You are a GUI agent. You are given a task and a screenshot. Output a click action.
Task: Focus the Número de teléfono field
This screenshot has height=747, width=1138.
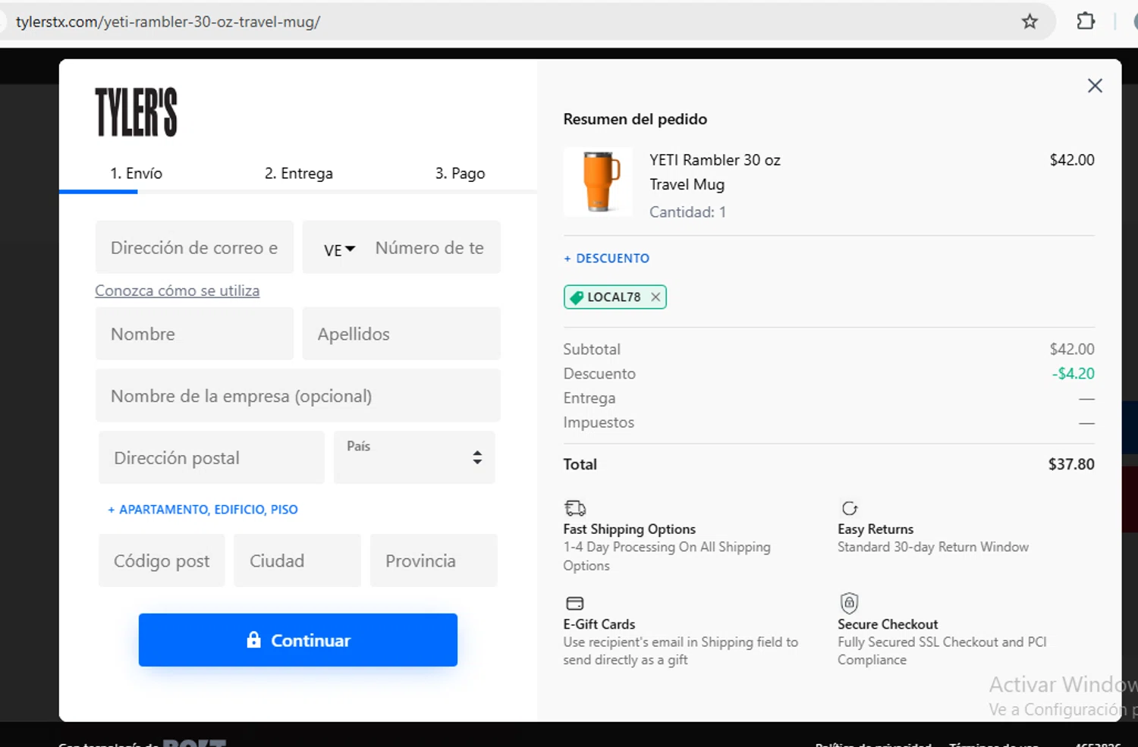point(429,247)
